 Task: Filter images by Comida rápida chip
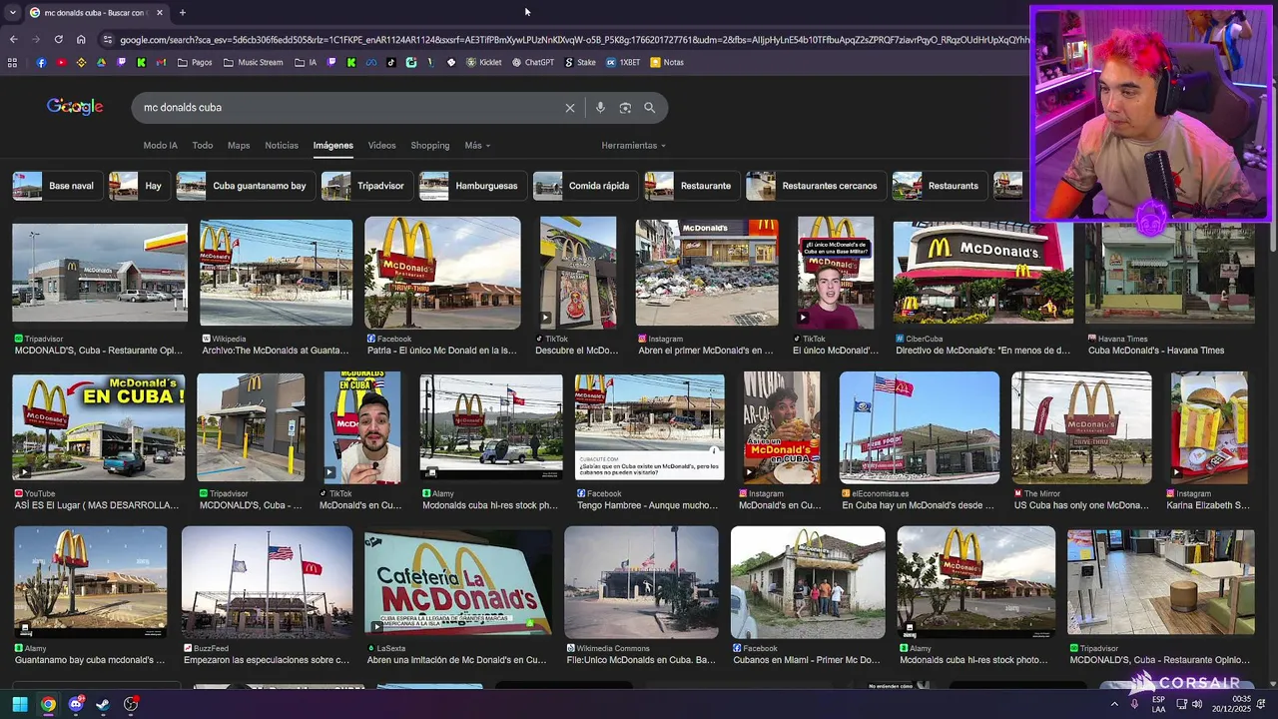click(585, 186)
